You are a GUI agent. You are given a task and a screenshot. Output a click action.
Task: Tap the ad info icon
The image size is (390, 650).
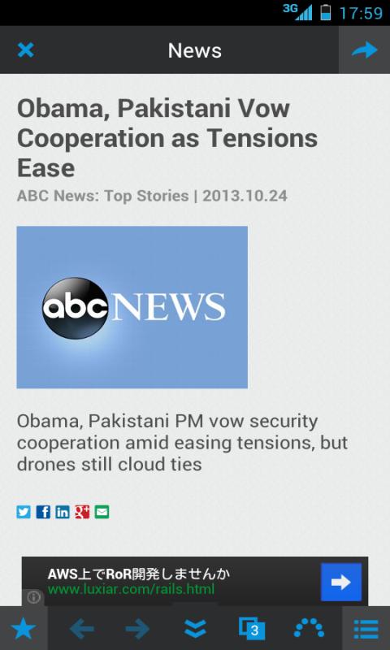[33, 597]
